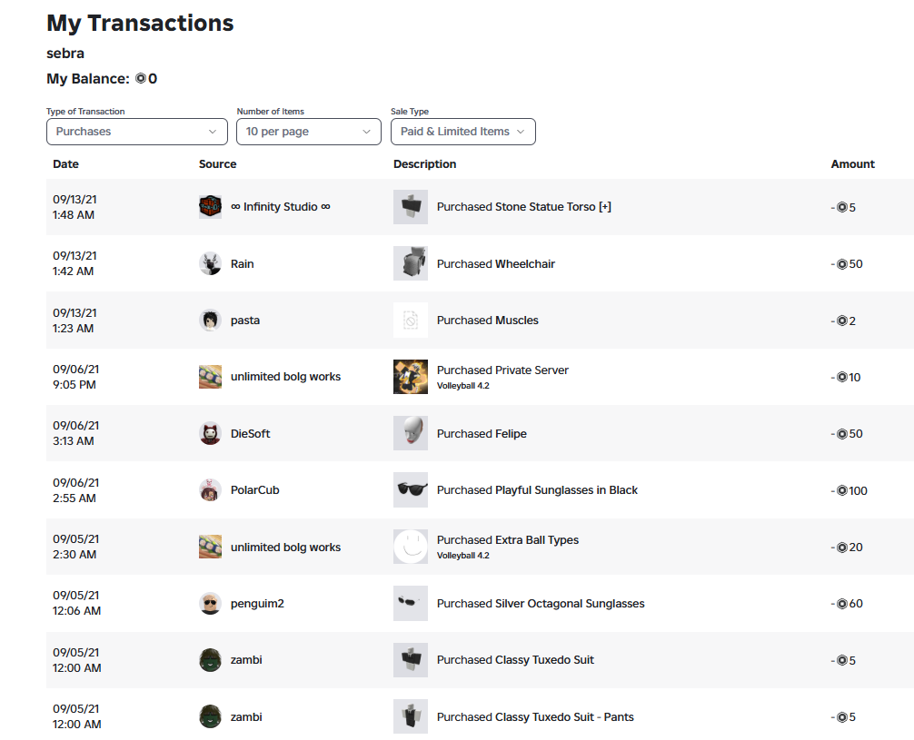Viewport: 914px width, 740px height.
Task: Open the Playful Sunglasses in Black thumbnail
Action: click(x=411, y=490)
